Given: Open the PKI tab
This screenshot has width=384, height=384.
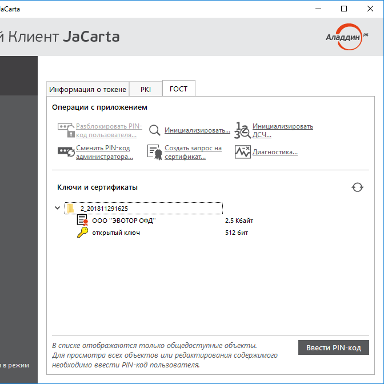Looking at the screenshot, I should click(146, 89).
